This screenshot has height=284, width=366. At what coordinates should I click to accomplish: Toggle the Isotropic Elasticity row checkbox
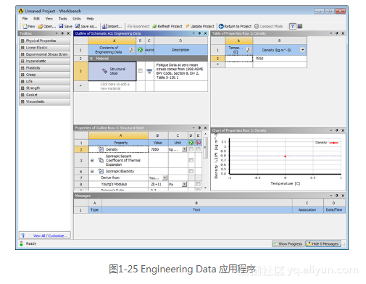pos(191,171)
